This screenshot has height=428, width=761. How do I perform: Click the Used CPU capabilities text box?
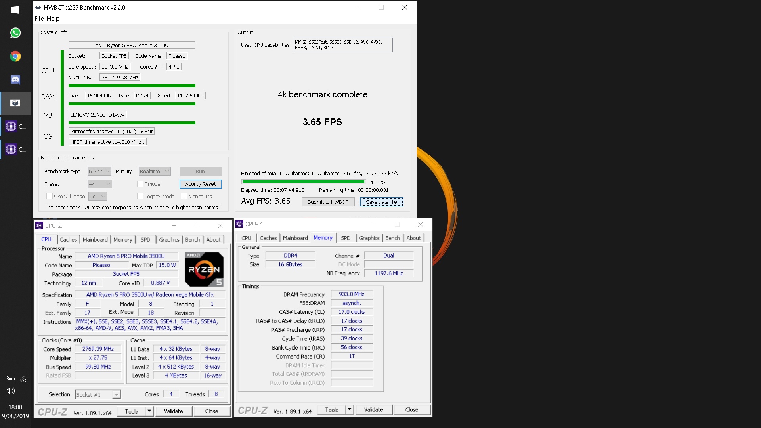[343, 45]
